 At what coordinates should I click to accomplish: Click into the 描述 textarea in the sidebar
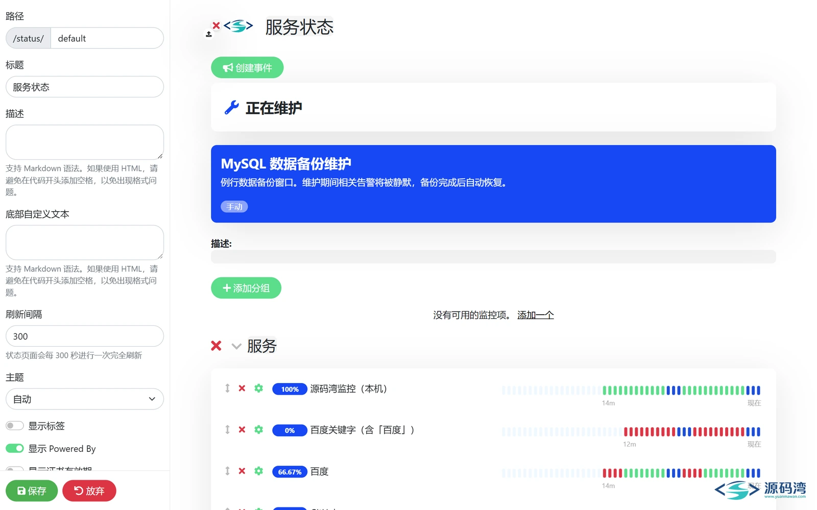[x=85, y=142]
